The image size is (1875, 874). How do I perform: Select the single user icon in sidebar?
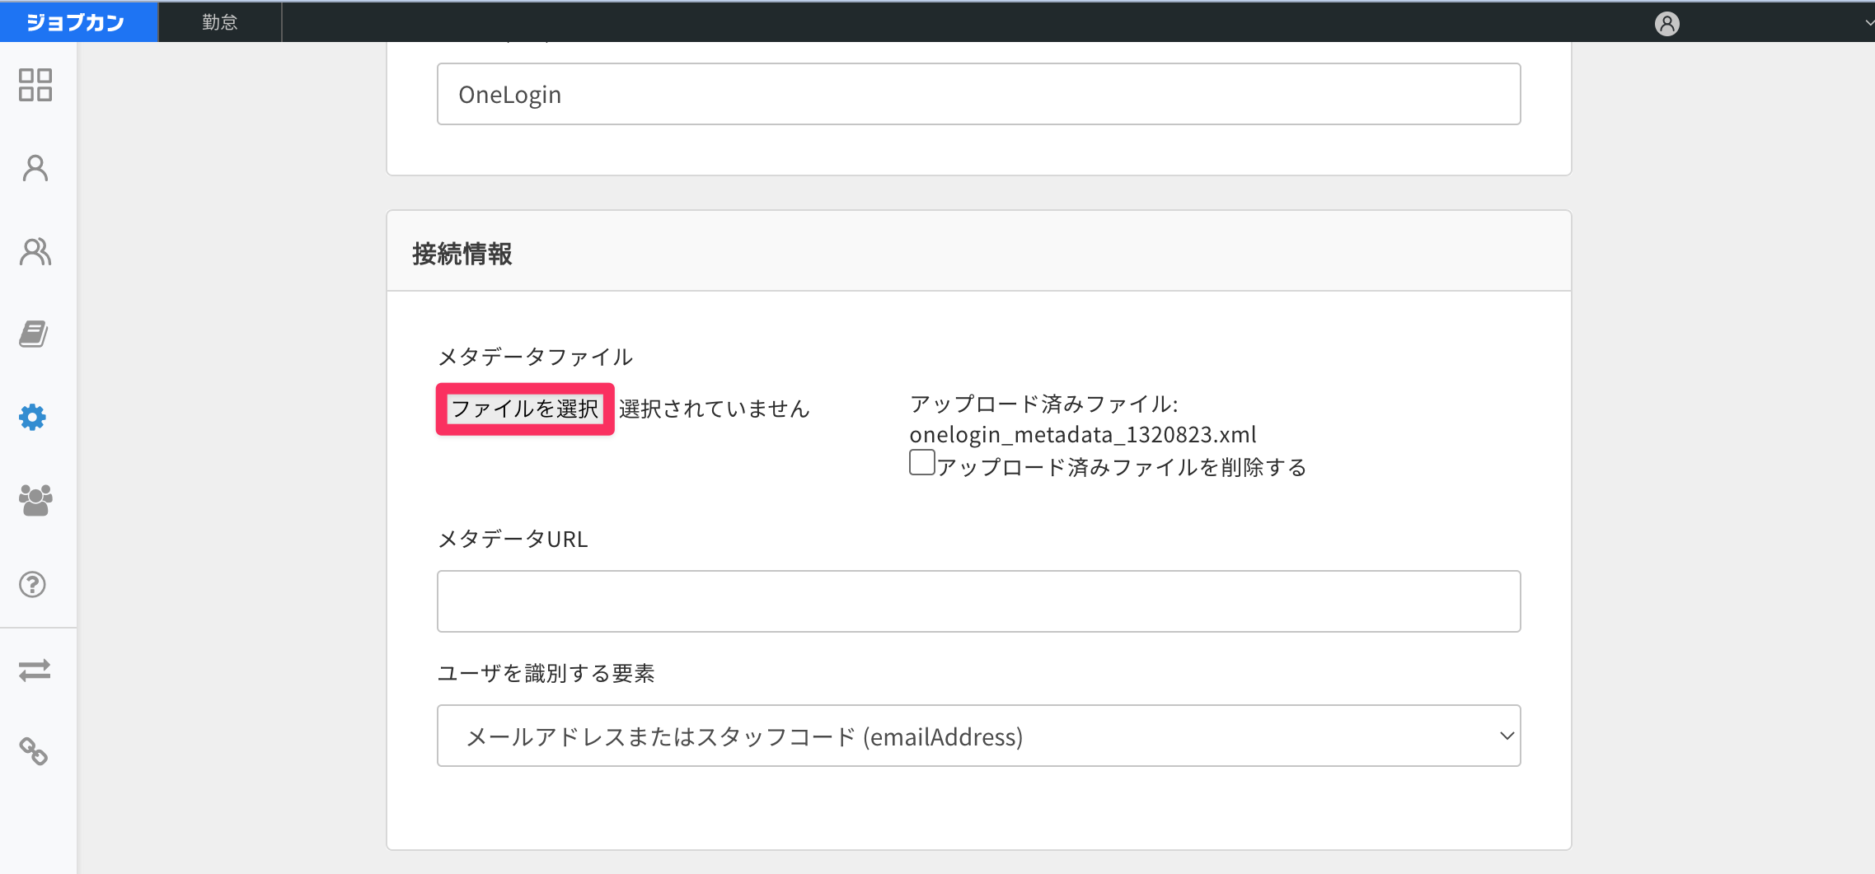tap(35, 168)
